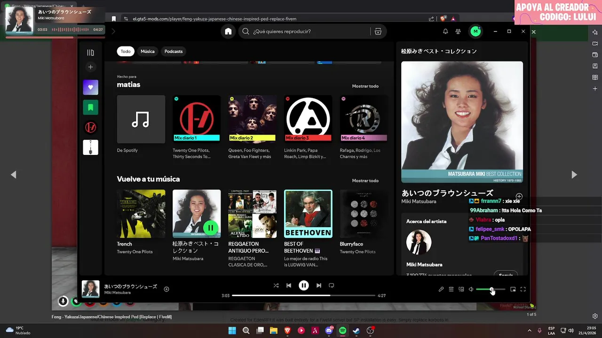This screenshot has height=338, width=602.
Task: Skip to the next track
Action: click(x=319, y=285)
